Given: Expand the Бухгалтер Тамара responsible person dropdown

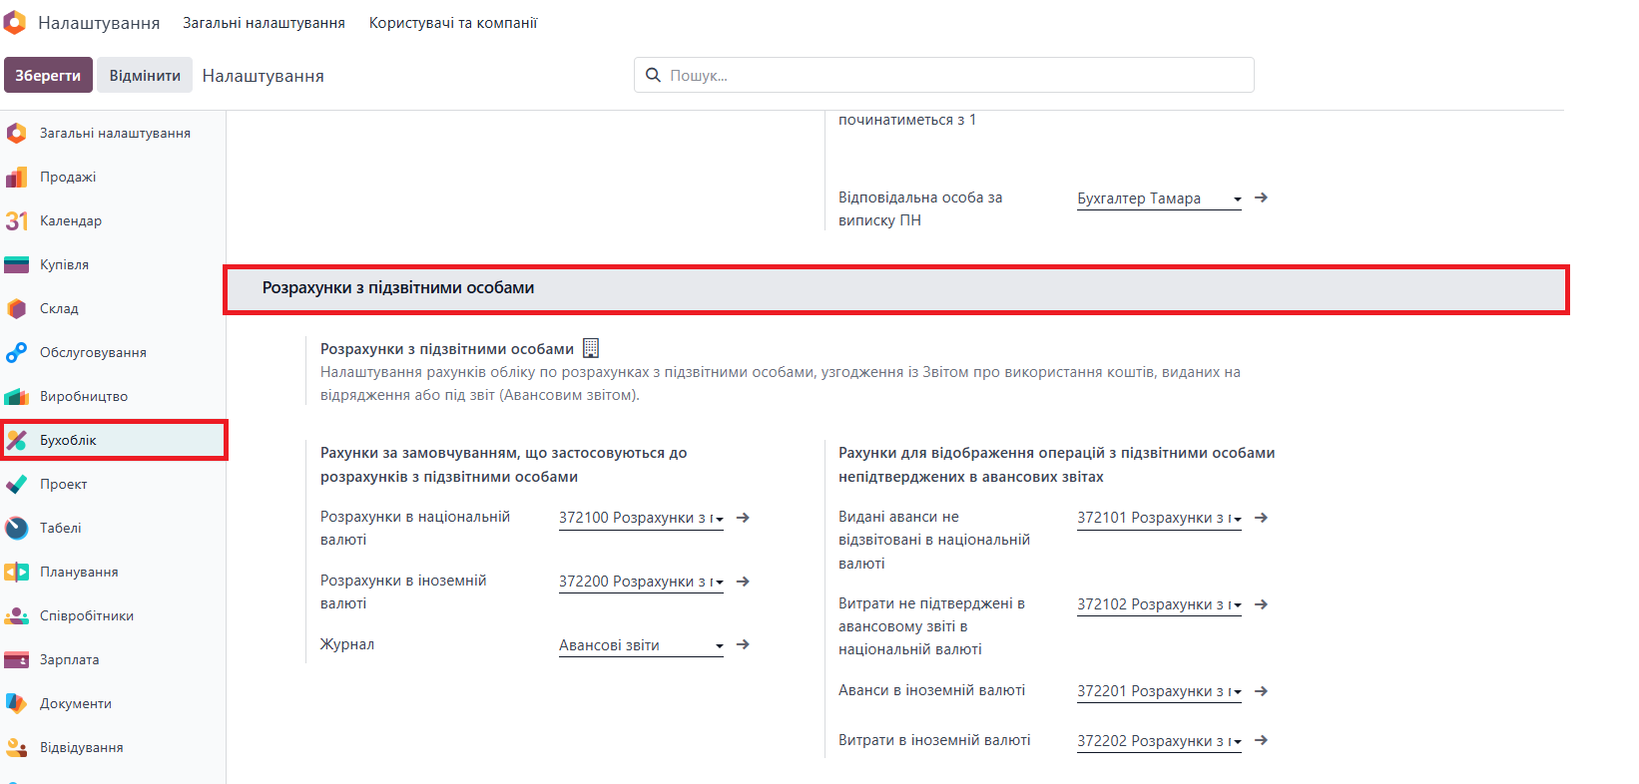Looking at the screenshot, I should click(x=1237, y=199).
